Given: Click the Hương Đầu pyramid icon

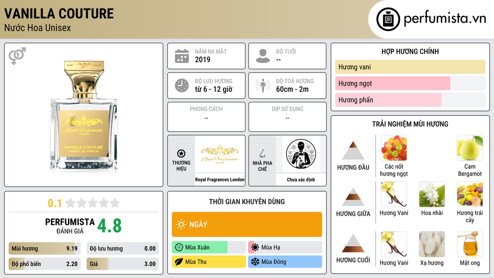Looking at the screenshot, I should [x=353, y=151].
